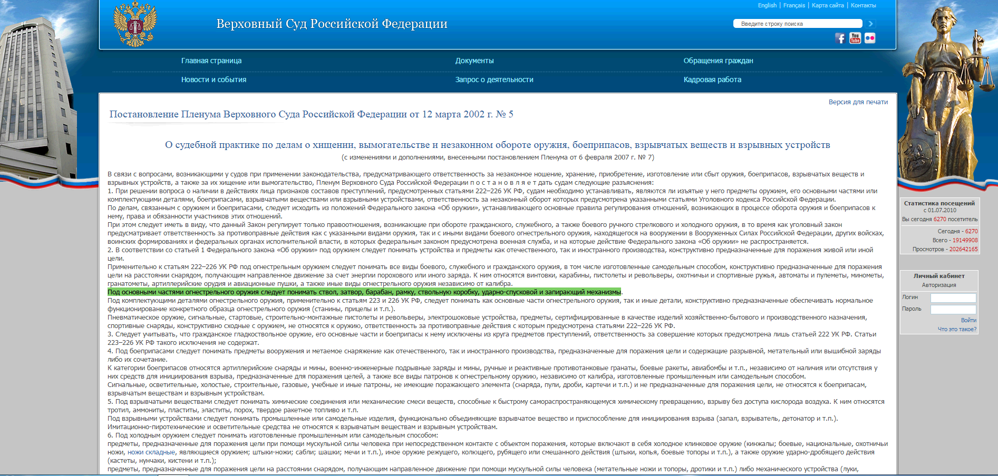Click the amendments note от 6 февраля 2007
998x476 pixels.
point(498,157)
